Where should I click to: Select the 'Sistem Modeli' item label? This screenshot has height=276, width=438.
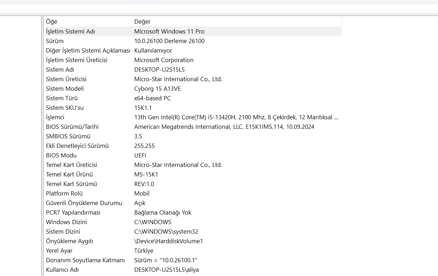[65, 89]
